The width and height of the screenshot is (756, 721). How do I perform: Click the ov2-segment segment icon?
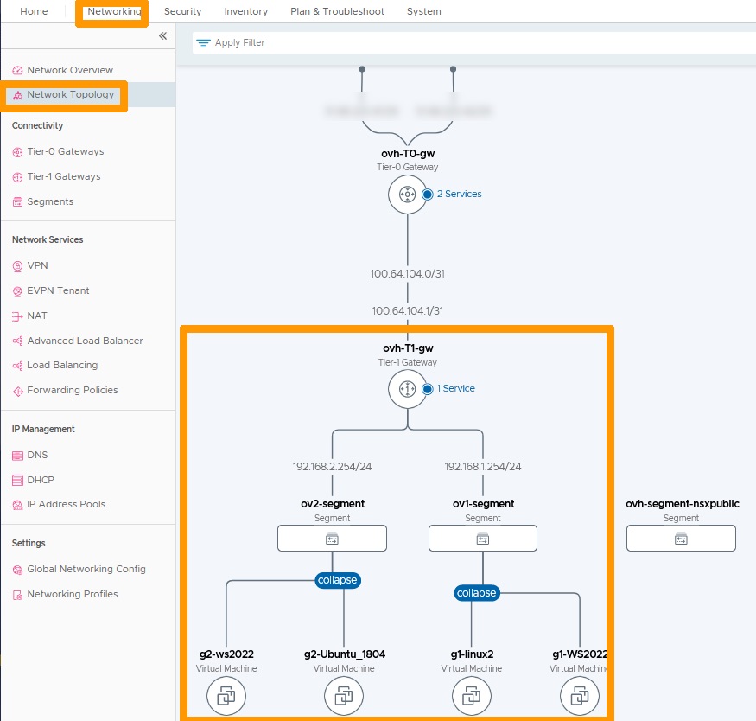click(x=332, y=538)
